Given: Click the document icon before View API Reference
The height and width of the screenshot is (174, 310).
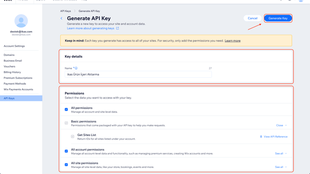Looking at the screenshot, I should coord(261,137).
